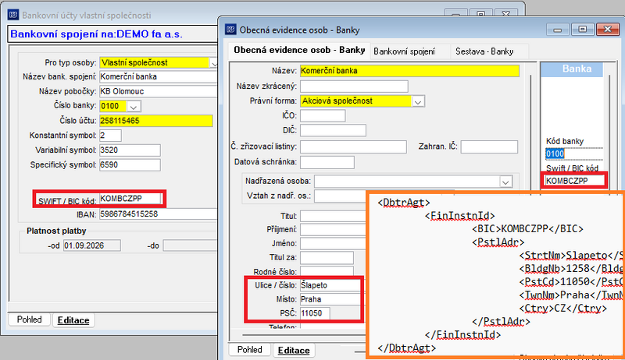Click the Název field with Komerční banka
Viewport: 625px width, 360px height.
pyautogui.click(x=409, y=71)
